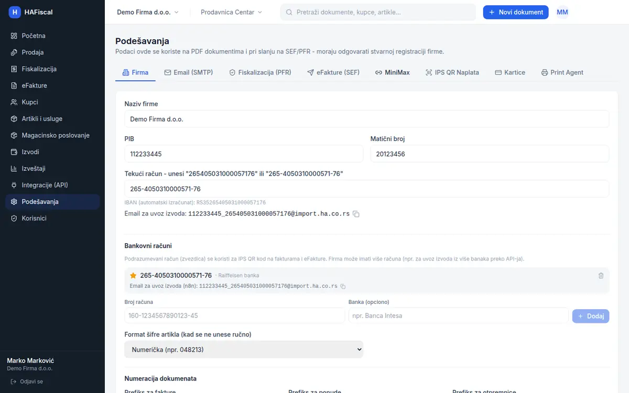Image resolution: width=629 pixels, height=393 pixels.
Task: Copy n8n import email in bank account row
Action: pyautogui.click(x=343, y=286)
